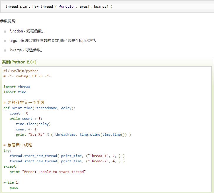Click the 'import time' line
Viewport: 214px width, 193px height.
point(15,92)
